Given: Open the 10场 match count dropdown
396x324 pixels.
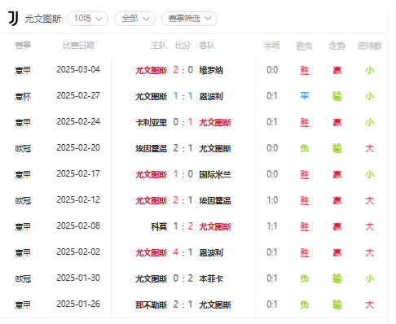Looking at the screenshot, I should tap(87, 19).
